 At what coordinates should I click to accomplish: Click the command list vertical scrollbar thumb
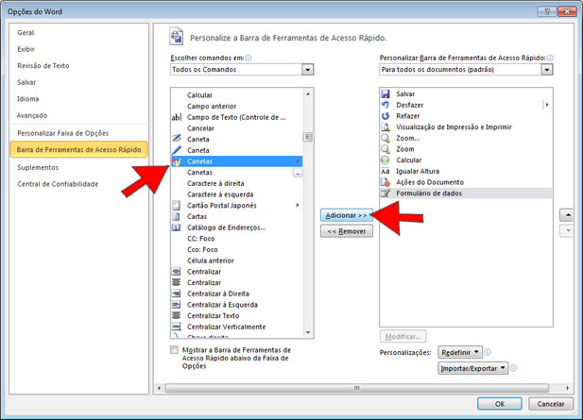(307, 137)
